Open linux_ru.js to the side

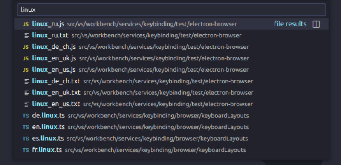(x=316, y=24)
